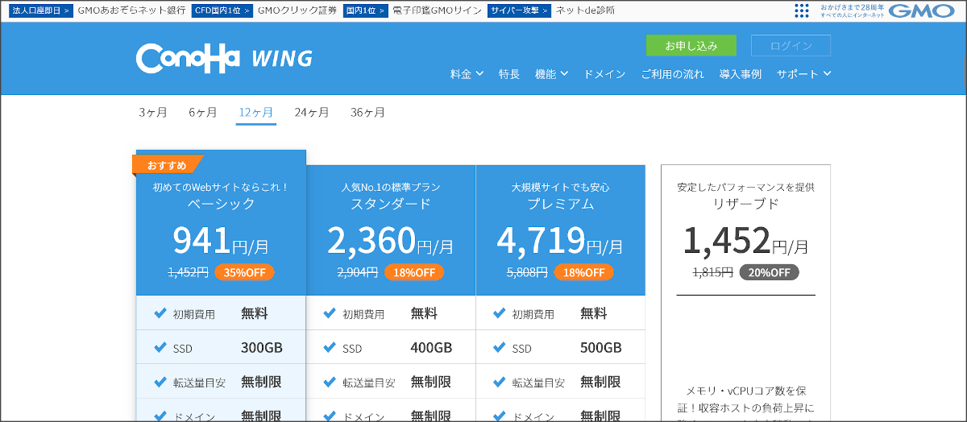
Task: Click the 35%OFF badge
Action: pyautogui.click(x=244, y=272)
